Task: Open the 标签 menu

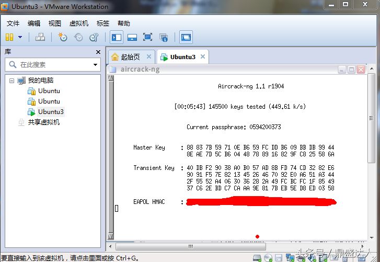Action: tap(103, 23)
